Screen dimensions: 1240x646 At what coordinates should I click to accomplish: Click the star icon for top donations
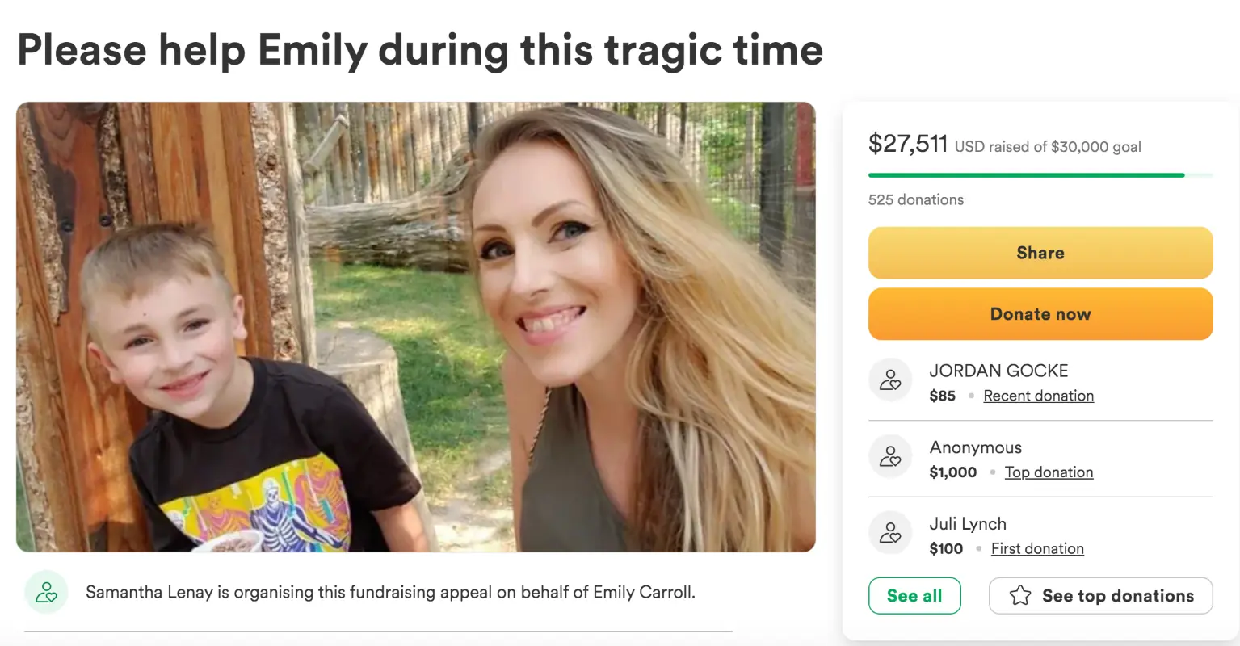coord(1020,596)
